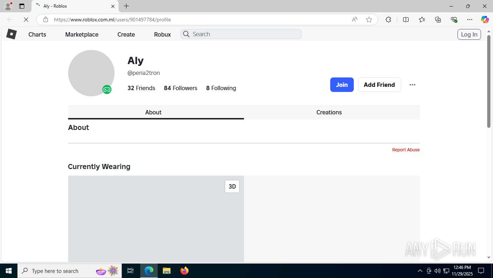Click the scrollbar down arrow
The image size is (493, 278).
[489, 258]
